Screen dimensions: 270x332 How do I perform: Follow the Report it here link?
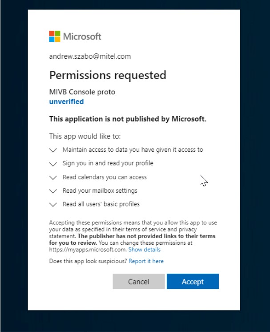[146, 261]
